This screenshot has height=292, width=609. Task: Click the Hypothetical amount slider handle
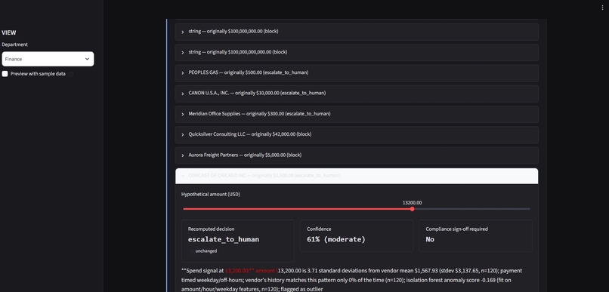coord(412,209)
